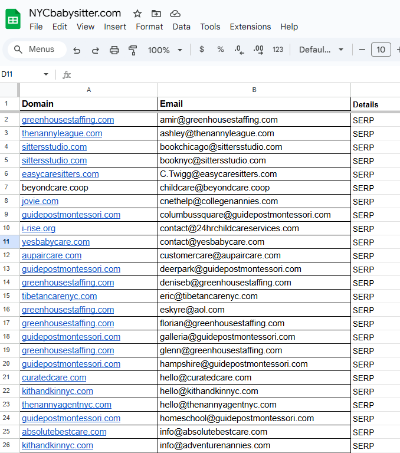Click the document title NYCbabysitter.com
400x453 pixels.
(75, 14)
